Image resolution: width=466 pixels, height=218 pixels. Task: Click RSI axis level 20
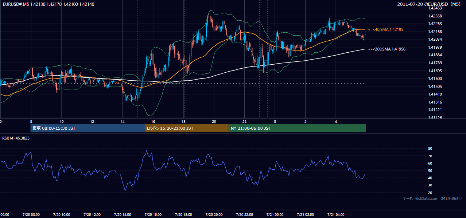coord(430,193)
